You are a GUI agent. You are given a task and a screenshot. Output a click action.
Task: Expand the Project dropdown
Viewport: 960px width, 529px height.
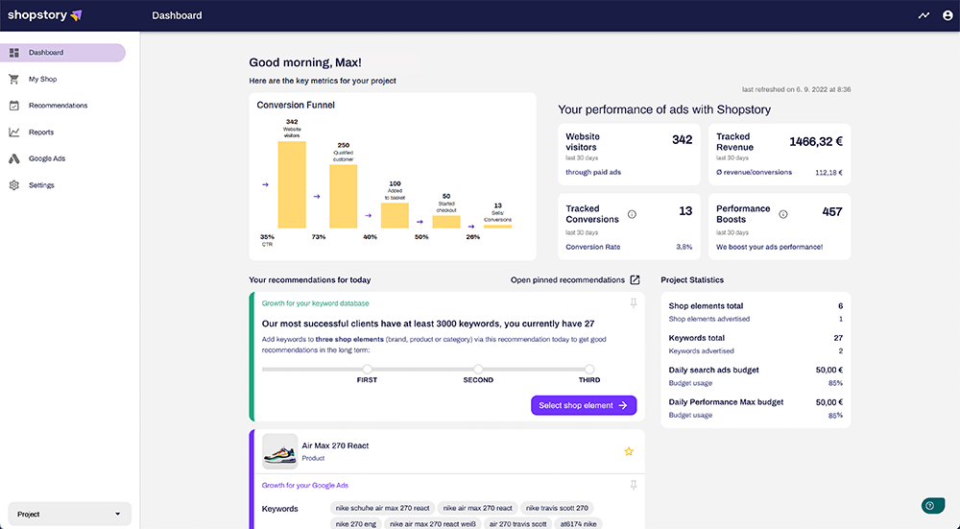[70, 514]
